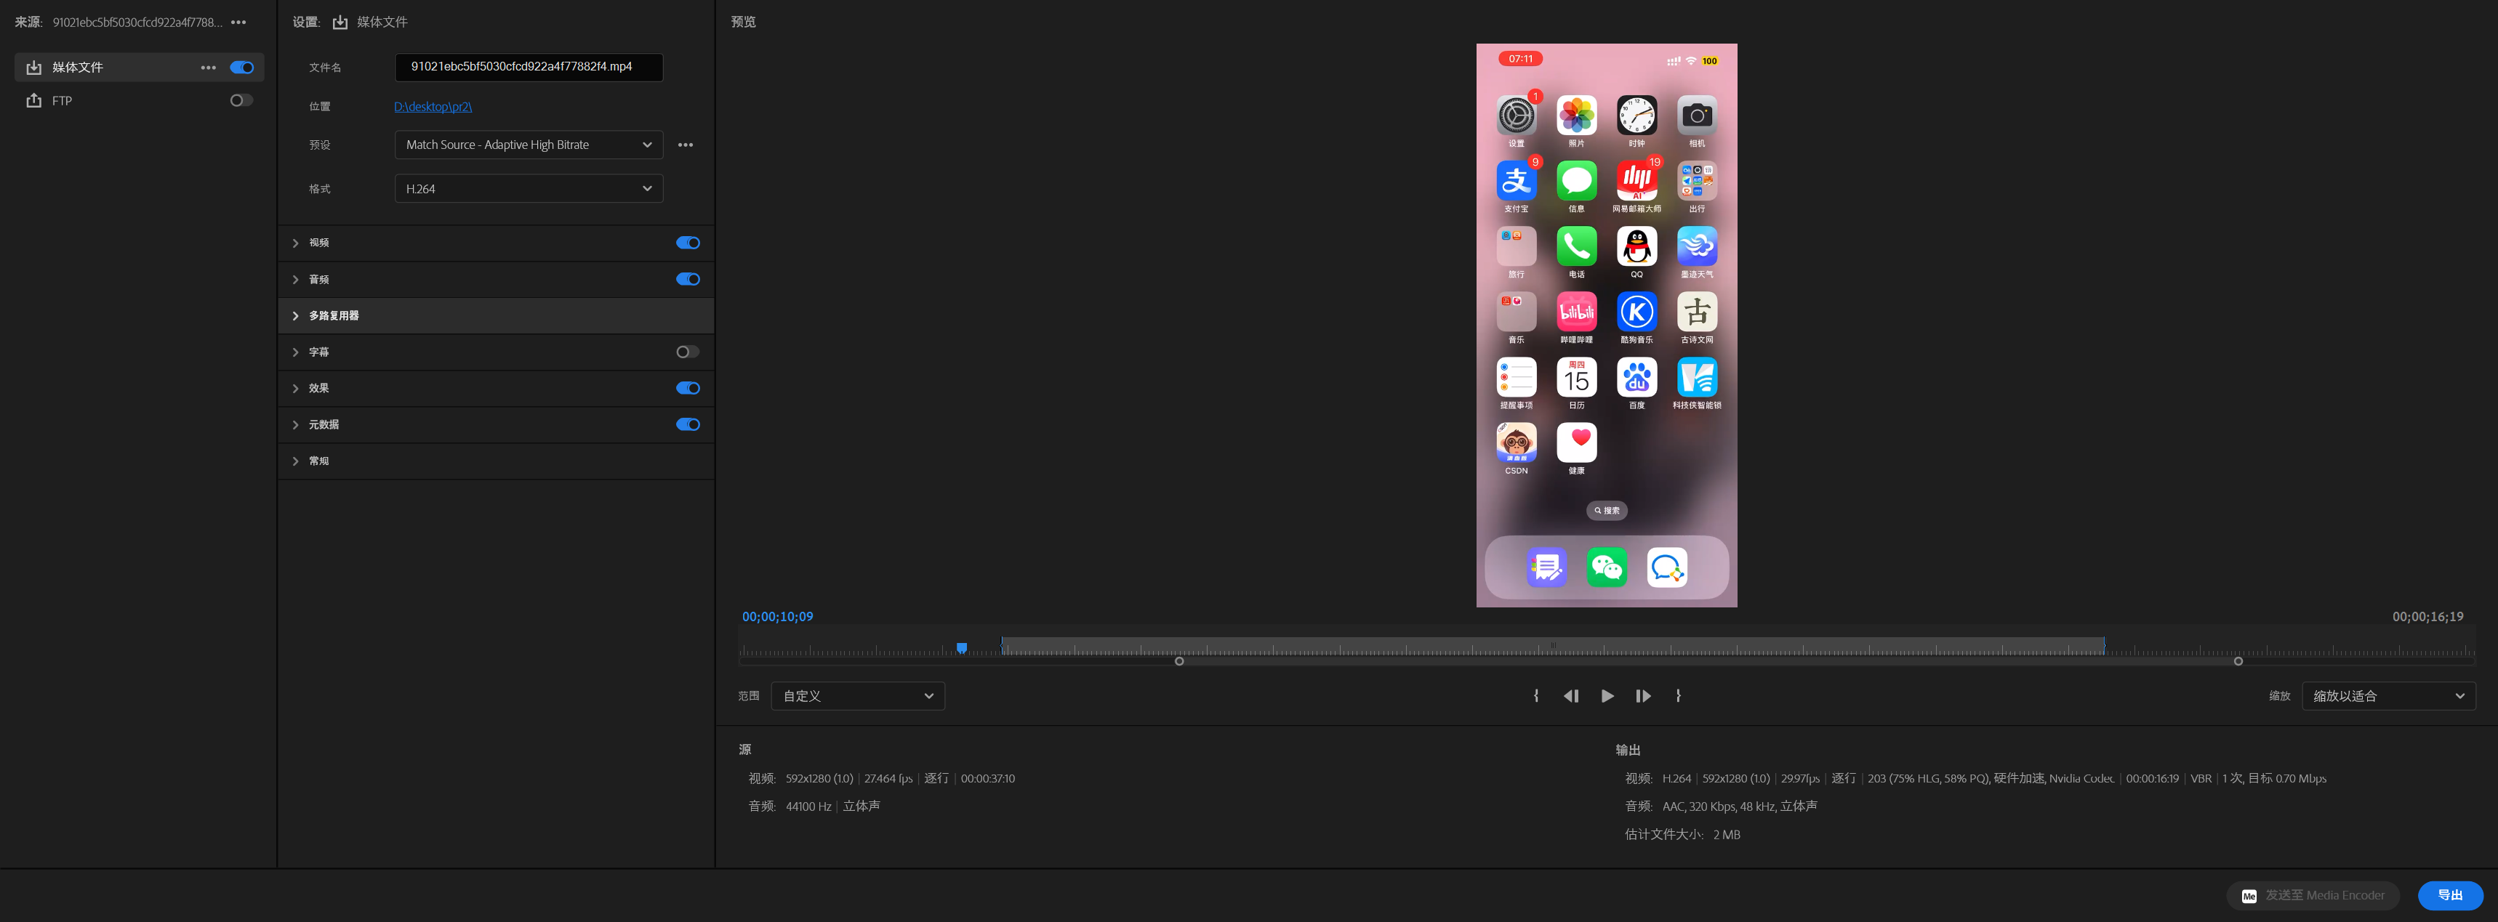Step back one frame in preview
Screen dimensions: 2498x922
pos(1571,696)
